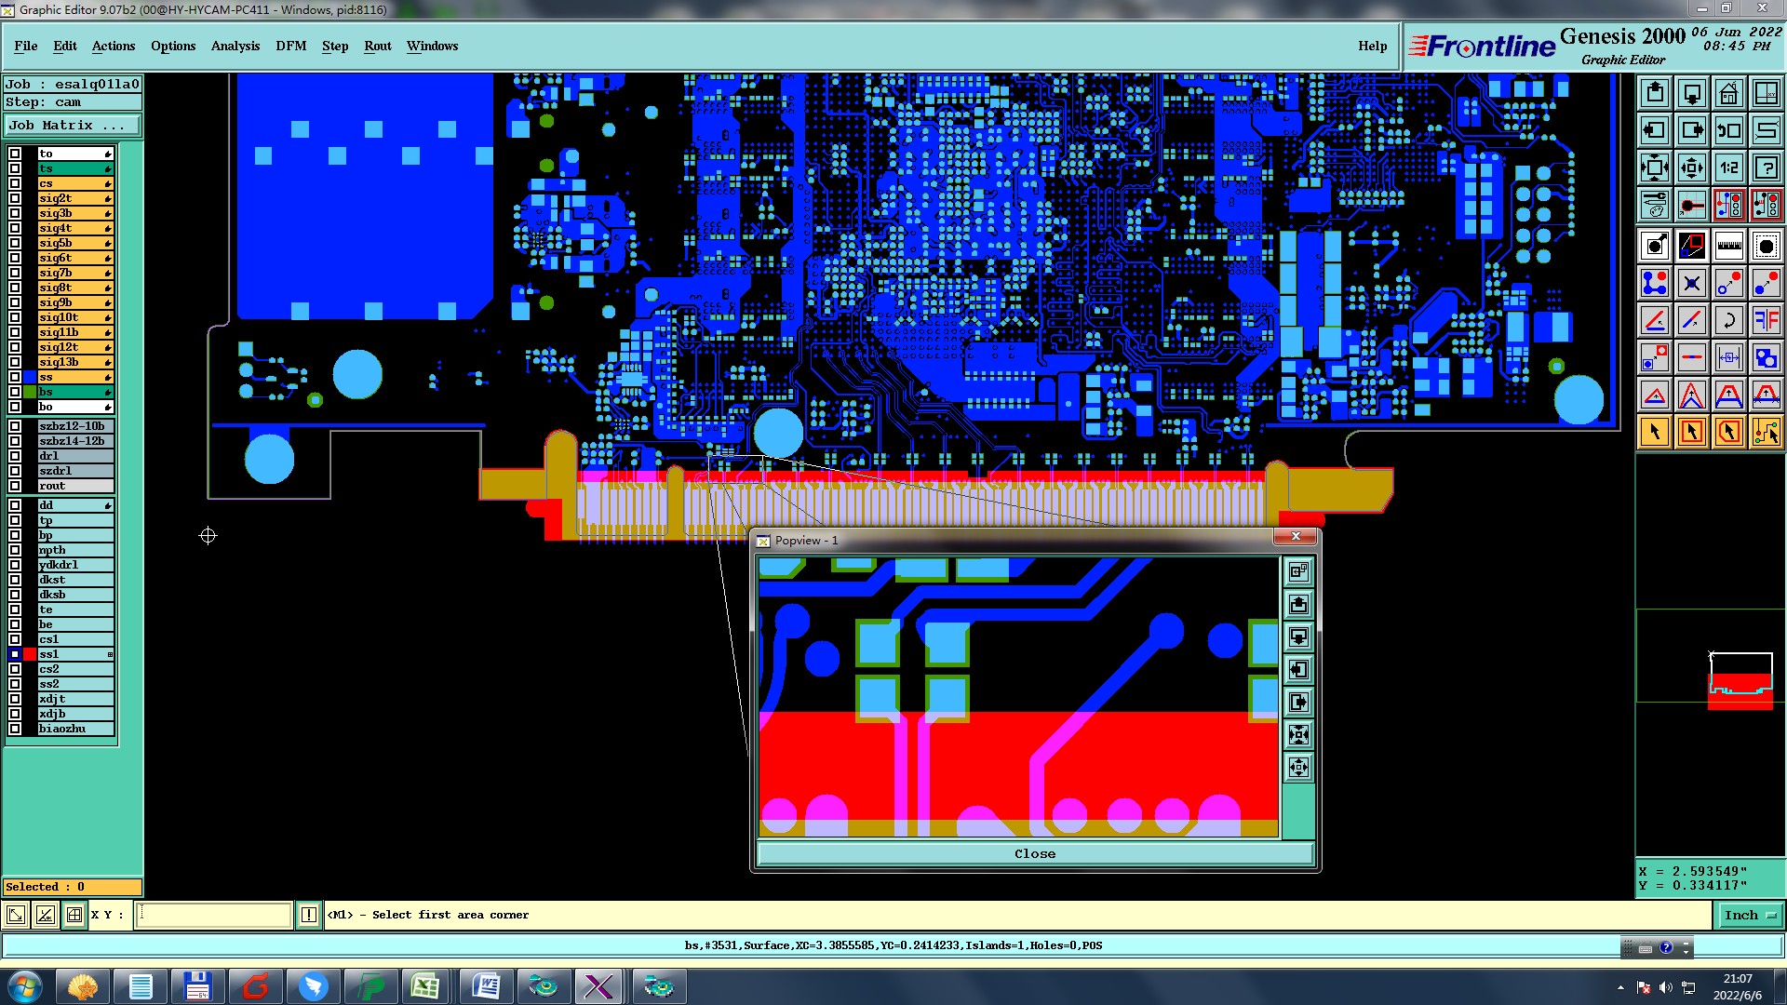
Task: Click the arrow on layer cs row
Action: pos(108,183)
